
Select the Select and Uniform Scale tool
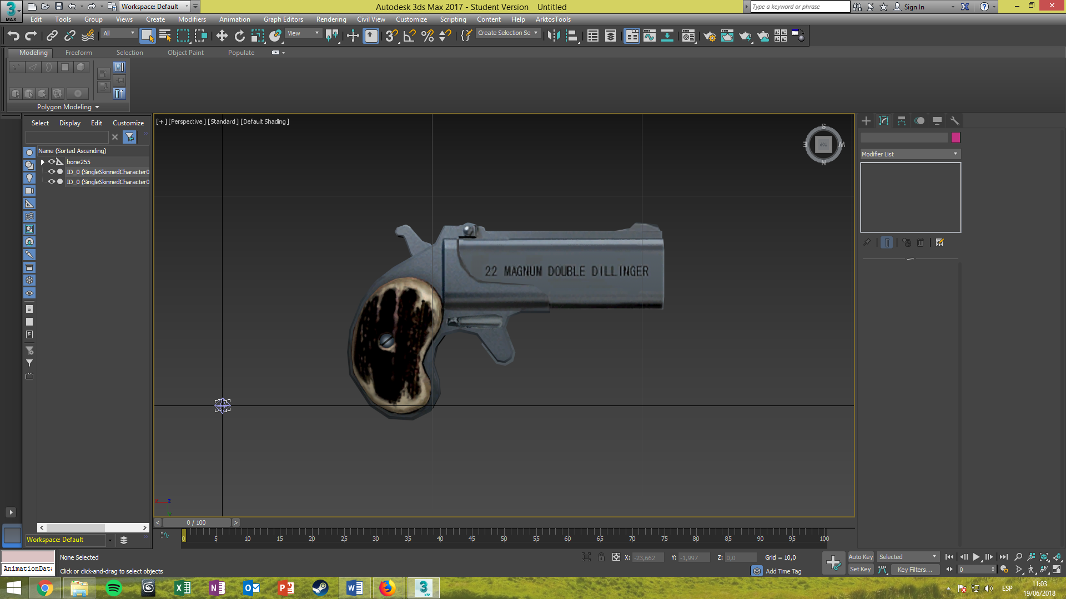257,36
